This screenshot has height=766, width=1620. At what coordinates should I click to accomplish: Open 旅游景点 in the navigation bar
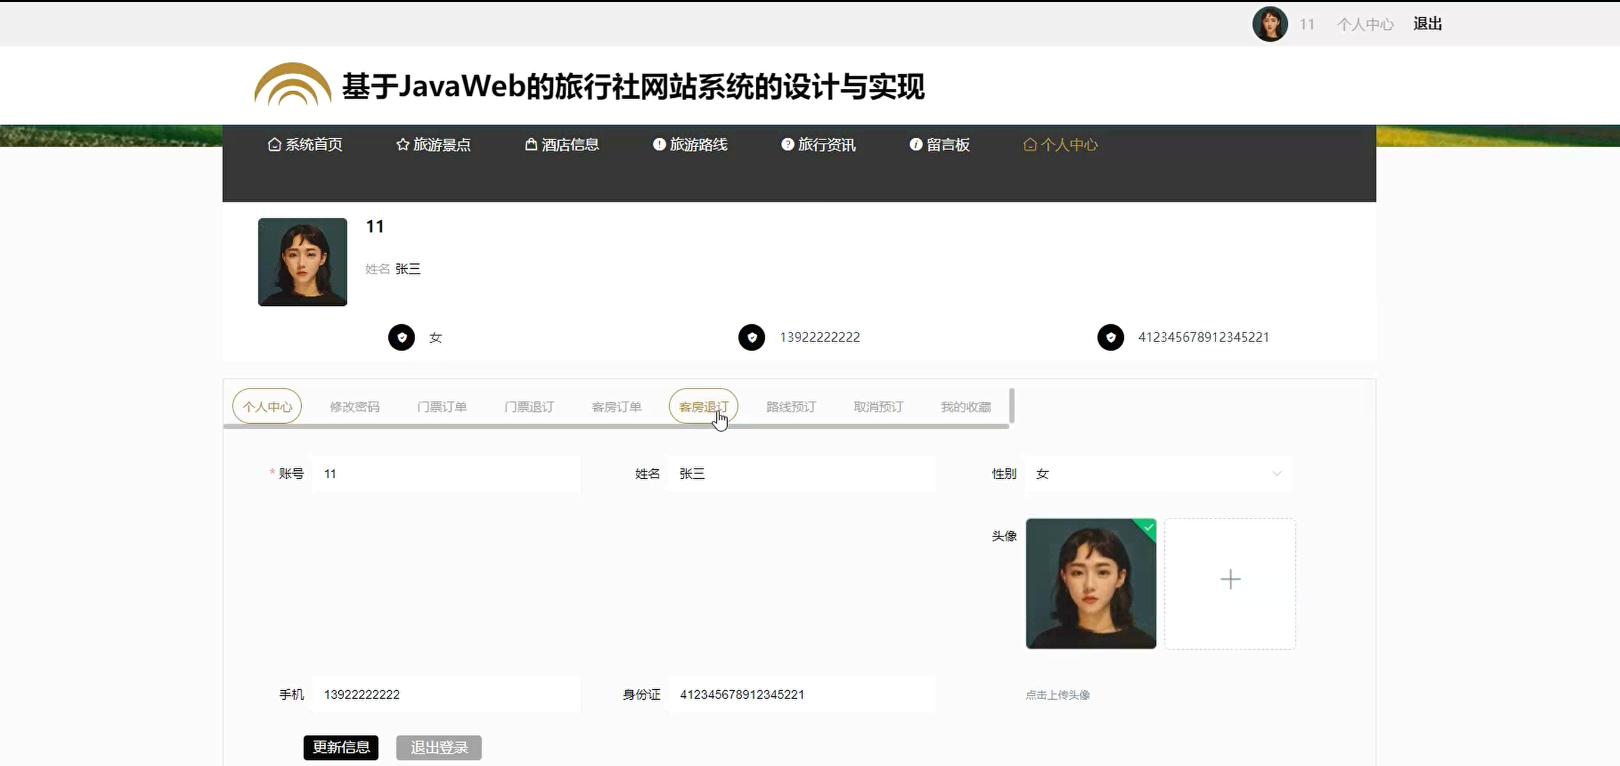[x=433, y=144]
